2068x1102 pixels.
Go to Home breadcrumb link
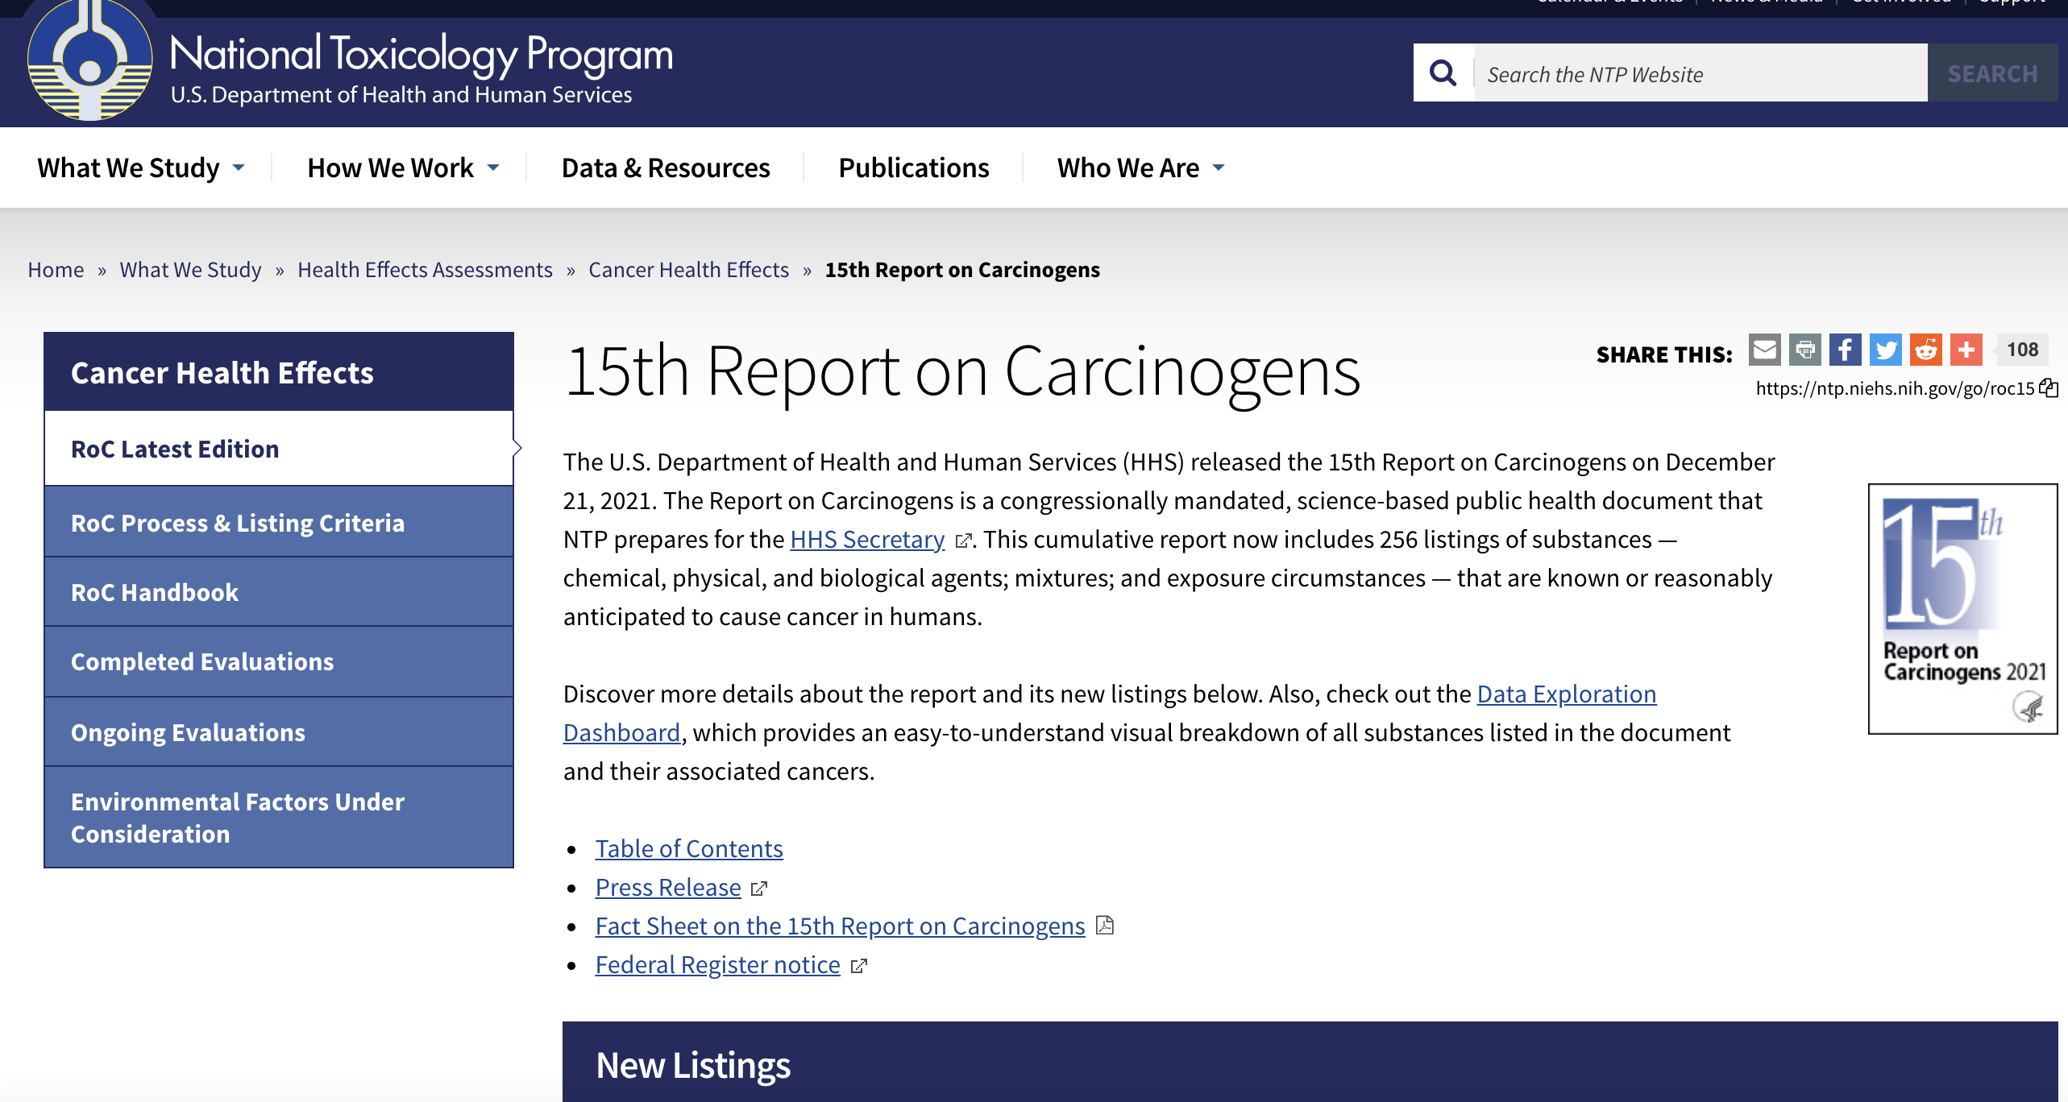[56, 270]
